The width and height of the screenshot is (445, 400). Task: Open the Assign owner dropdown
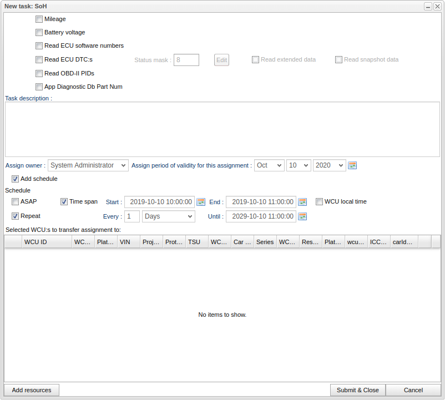[x=88, y=165]
